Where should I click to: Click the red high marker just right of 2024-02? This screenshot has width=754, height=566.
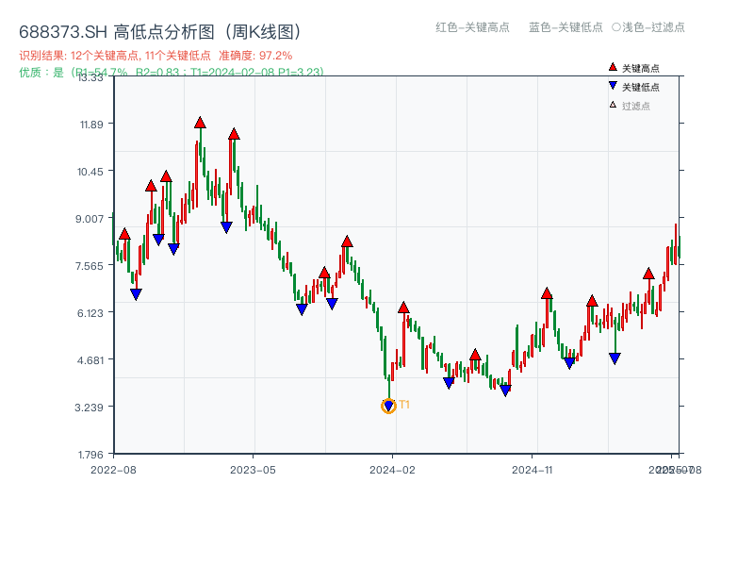tap(403, 308)
